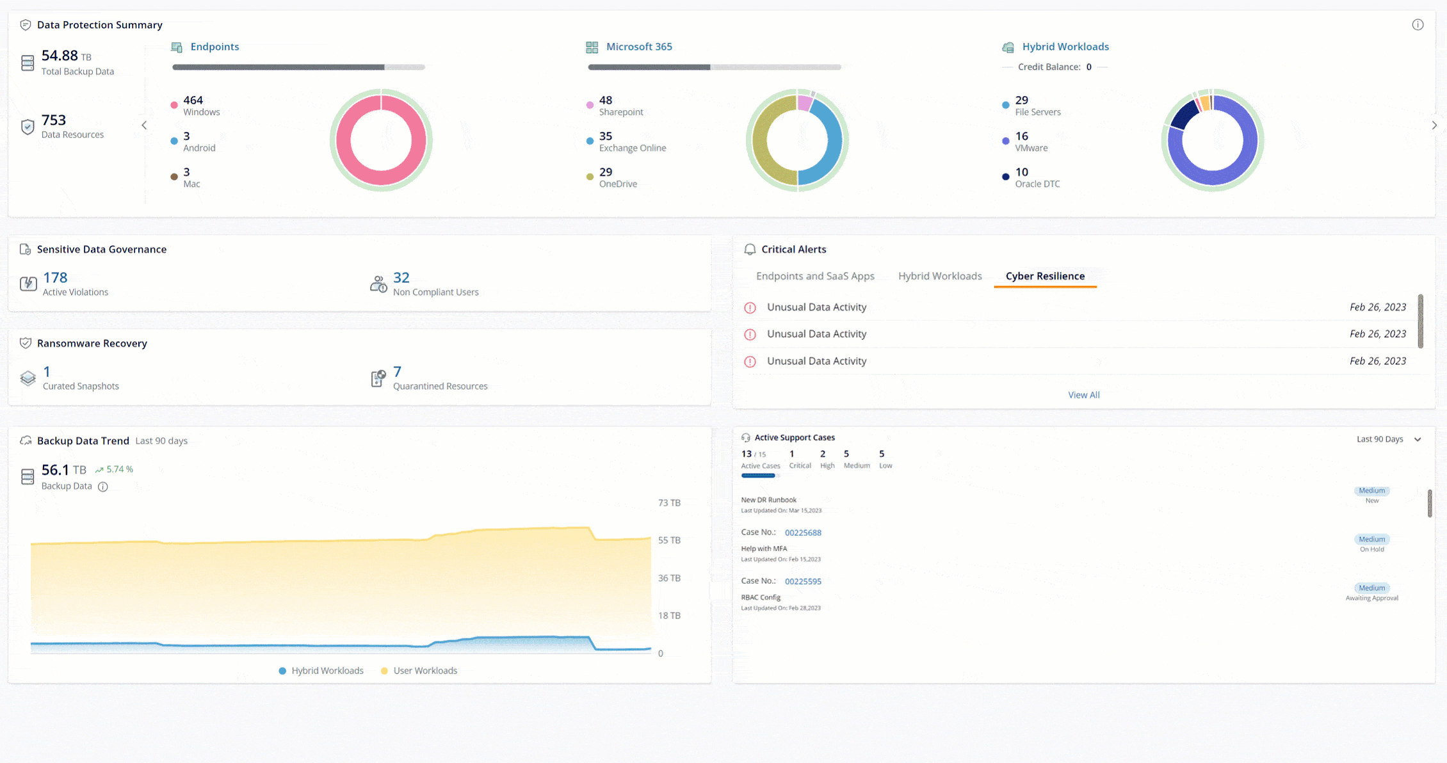Click the Endpoints device icon
Viewport: 1447px width, 763px height.
(x=177, y=47)
